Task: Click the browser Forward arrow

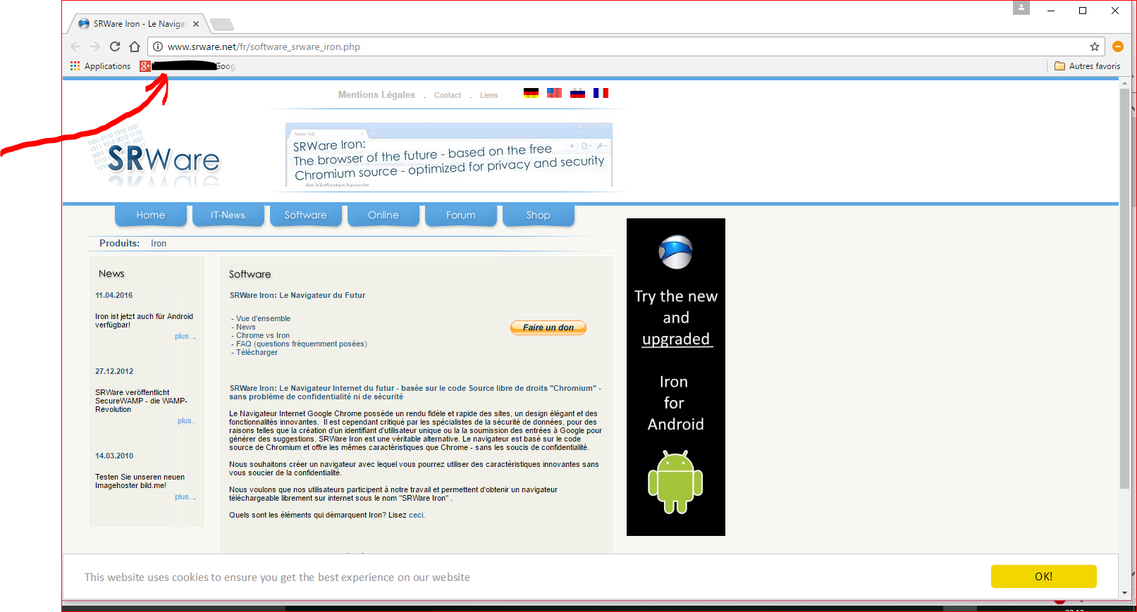Action: tap(95, 46)
